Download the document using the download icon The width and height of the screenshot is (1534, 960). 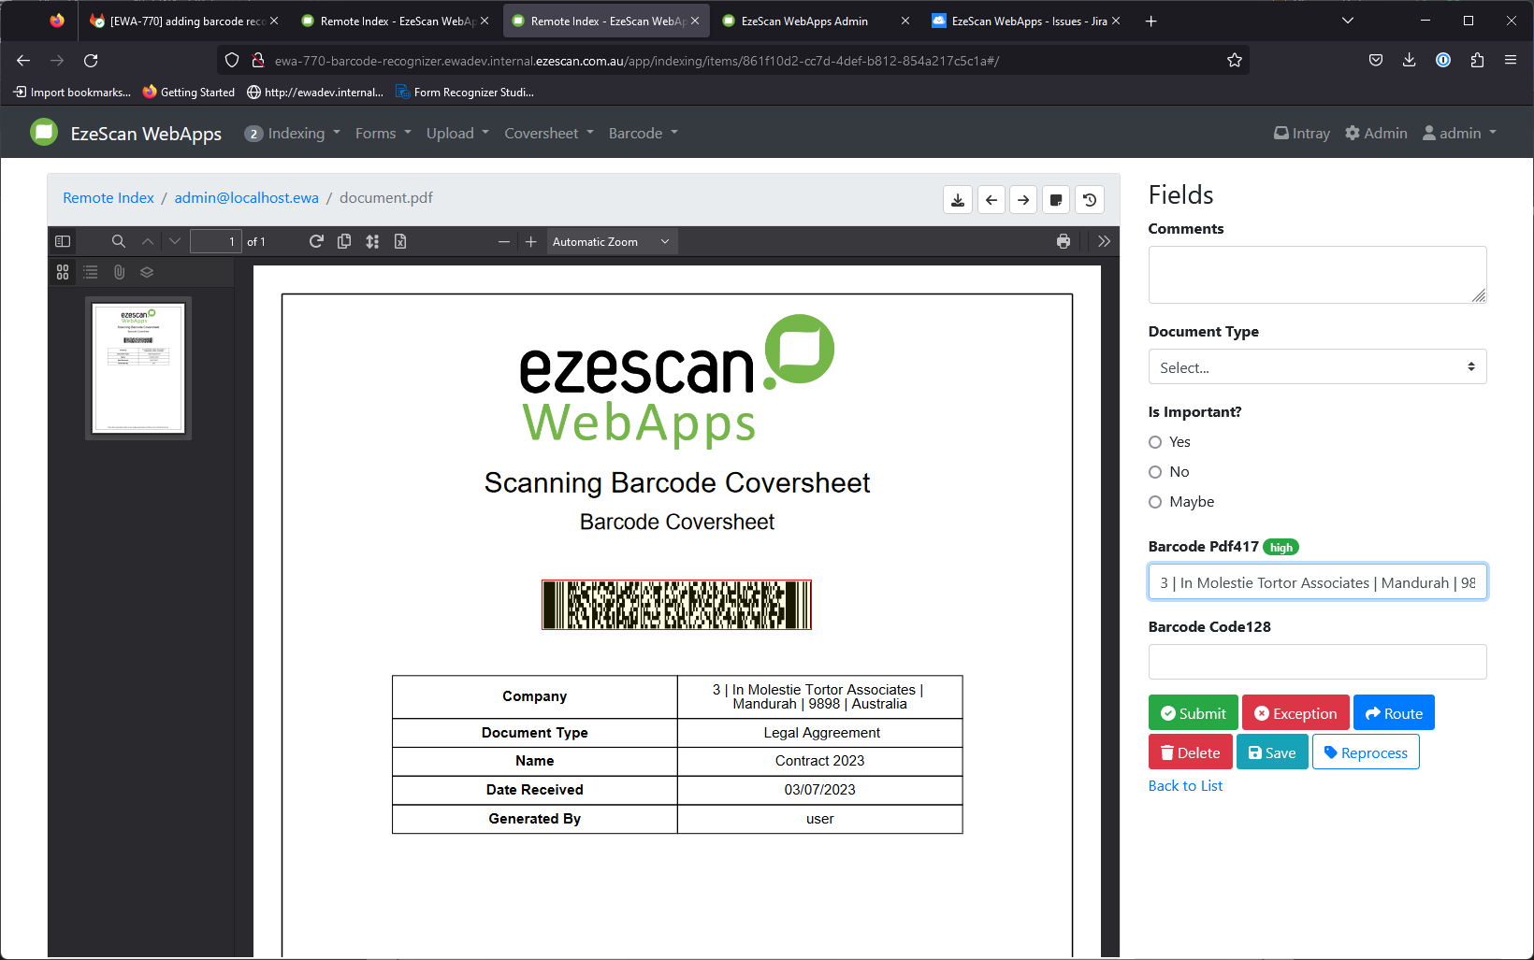pyautogui.click(x=958, y=200)
